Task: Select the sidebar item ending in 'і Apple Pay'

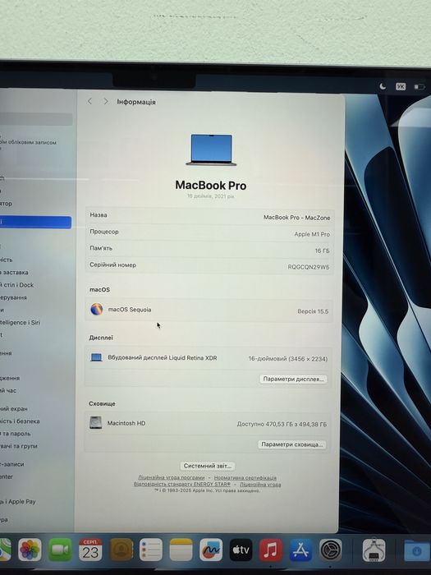Action: tap(18, 501)
